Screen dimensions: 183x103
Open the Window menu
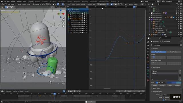[x=19, y=1]
